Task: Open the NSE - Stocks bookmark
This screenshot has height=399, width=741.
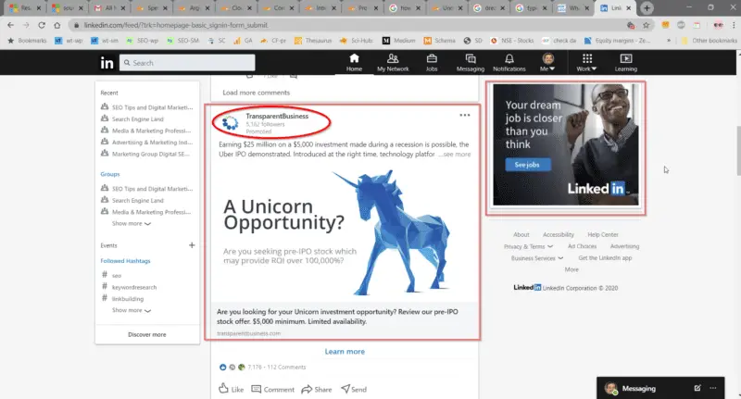Action: [512, 41]
